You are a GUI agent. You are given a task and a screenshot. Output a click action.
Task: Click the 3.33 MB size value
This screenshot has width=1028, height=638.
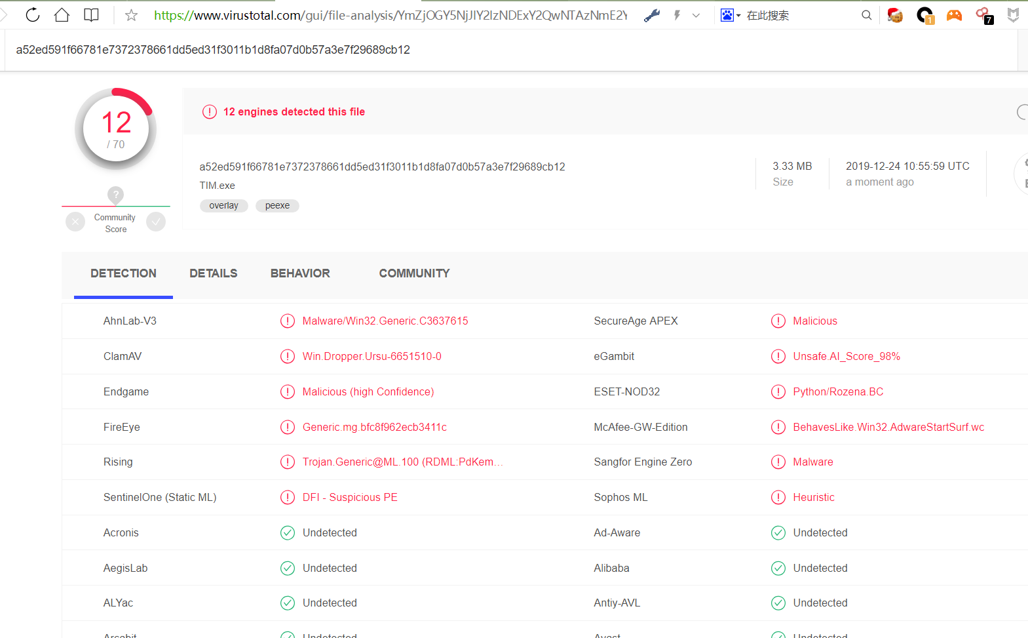(792, 167)
